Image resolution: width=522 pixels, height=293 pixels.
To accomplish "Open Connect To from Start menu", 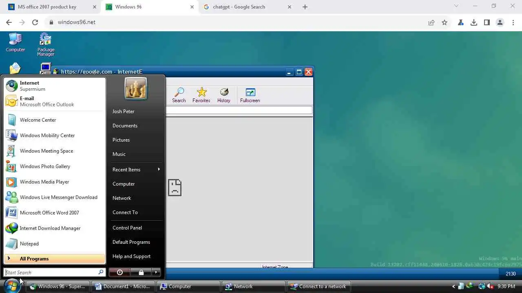I will tap(125, 212).
